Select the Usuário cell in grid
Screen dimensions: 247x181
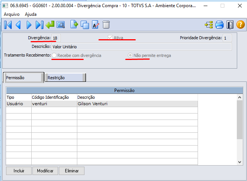pos(19,104)
